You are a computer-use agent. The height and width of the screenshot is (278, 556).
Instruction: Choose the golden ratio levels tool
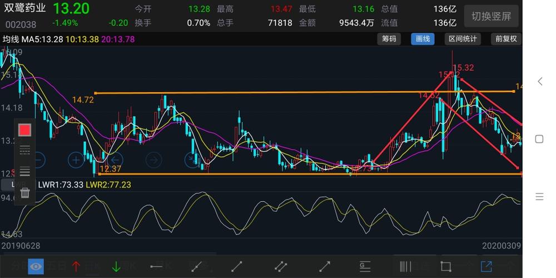coord(365,266)
